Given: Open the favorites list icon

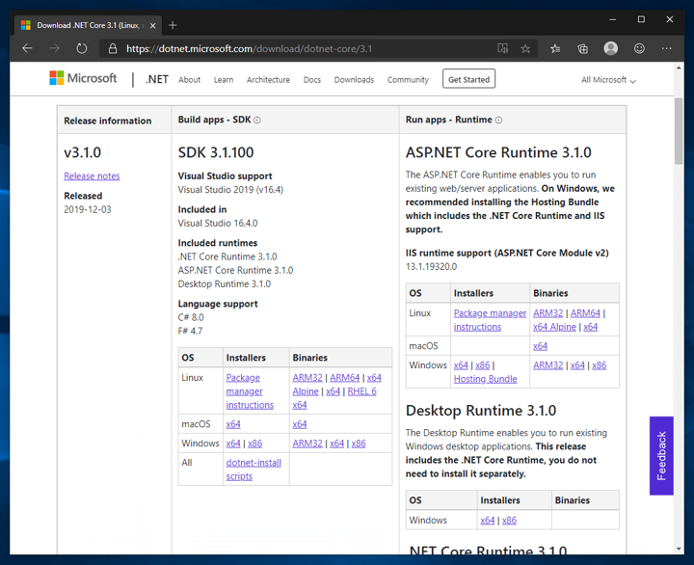Looking at the screenshot, I should click(x=555, y=49).
